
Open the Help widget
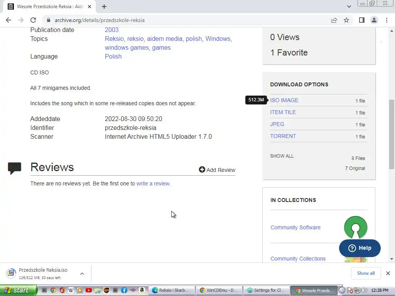coord(360,248)
